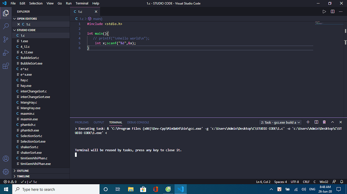This screenshot has height=194, width=347.
Task: Click the Run Code play icon
Action: [324, 11]
